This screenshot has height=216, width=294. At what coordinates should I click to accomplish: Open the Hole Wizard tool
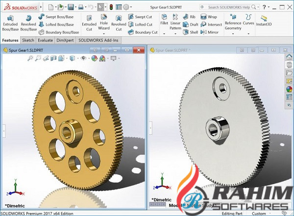click(x=104, y=22)
